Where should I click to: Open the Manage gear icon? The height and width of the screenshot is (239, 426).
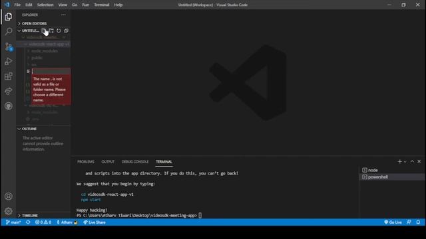(x=9, y=211)
